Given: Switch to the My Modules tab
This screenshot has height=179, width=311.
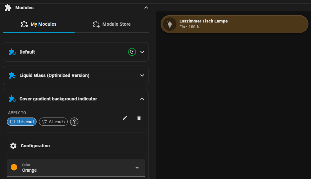Looking at the screenshot, I should pyautogui.click(x=39, y=24).
